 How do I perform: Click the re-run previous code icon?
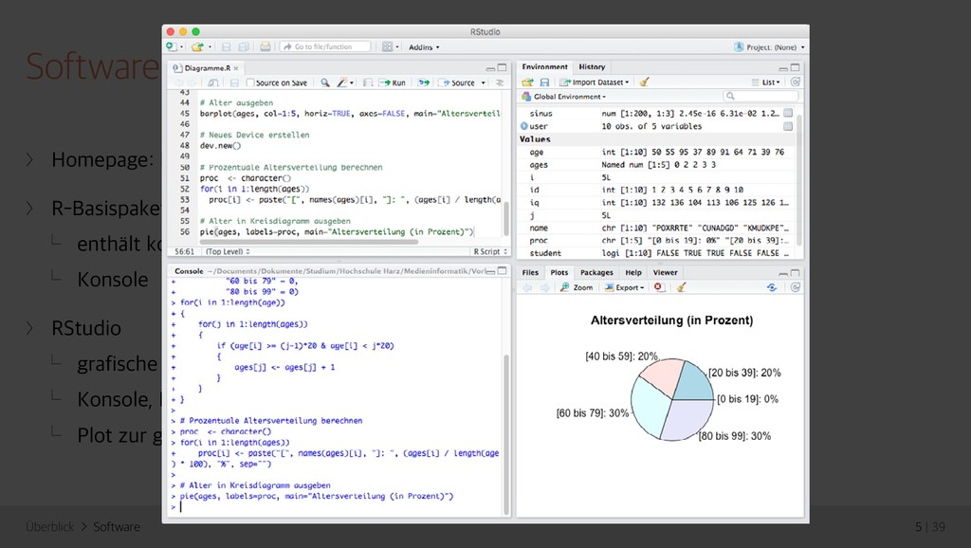[424, 82]
